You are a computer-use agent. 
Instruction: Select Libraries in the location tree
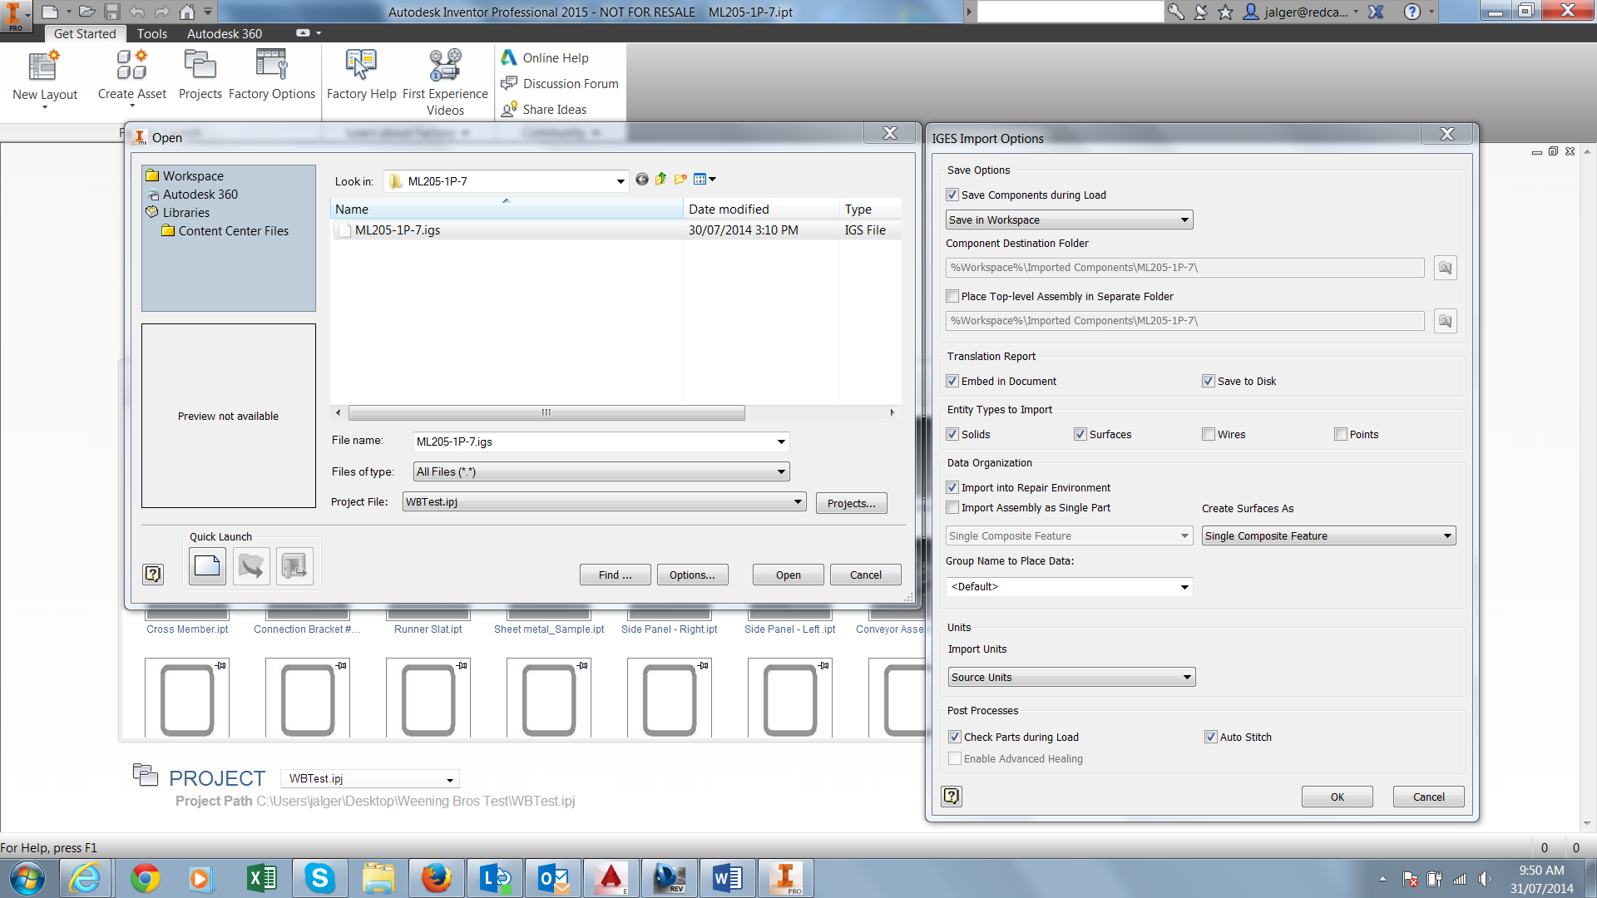185,213
